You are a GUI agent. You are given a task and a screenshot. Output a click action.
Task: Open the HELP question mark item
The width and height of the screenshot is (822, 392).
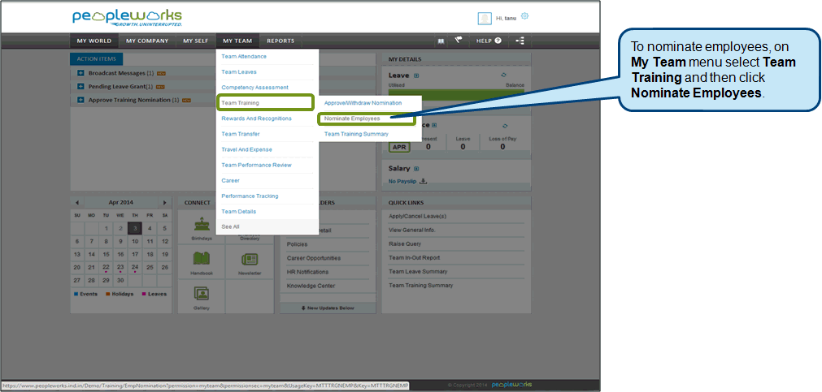click(x=489, y=41)
